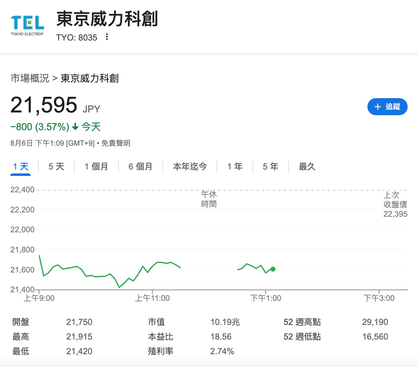Click the 下午3:00 axis label
Image resolution: width=418 pixels, height=367 pixels.
379,298
